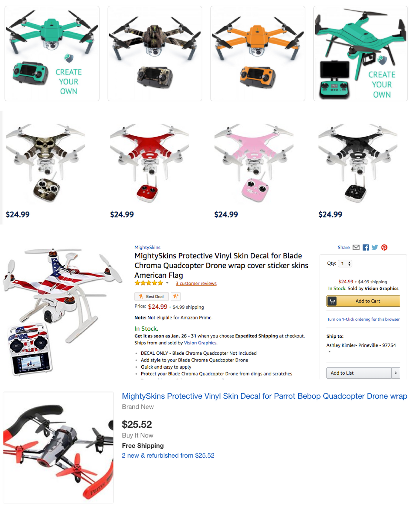
Task: Open the Parrot Bebop skin listing title
Action: pos(264,396)
